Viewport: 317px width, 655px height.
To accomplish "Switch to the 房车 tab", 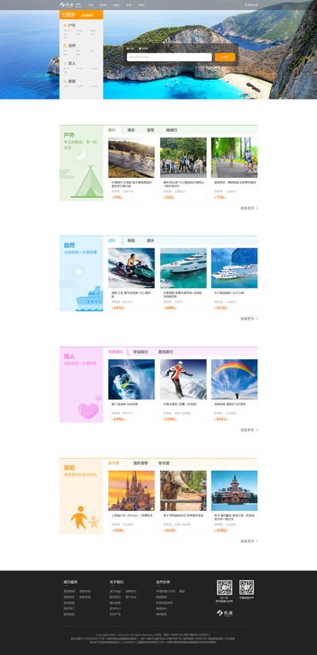I will click(131, 131).
